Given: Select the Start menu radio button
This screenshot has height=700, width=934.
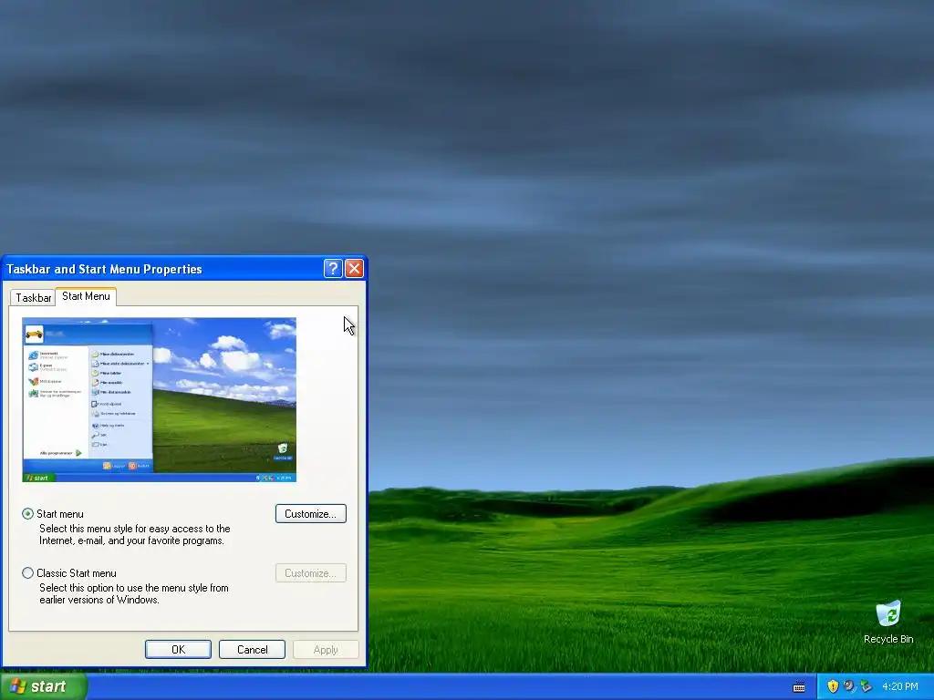Looking at the screenshot, I should [27, 514].
